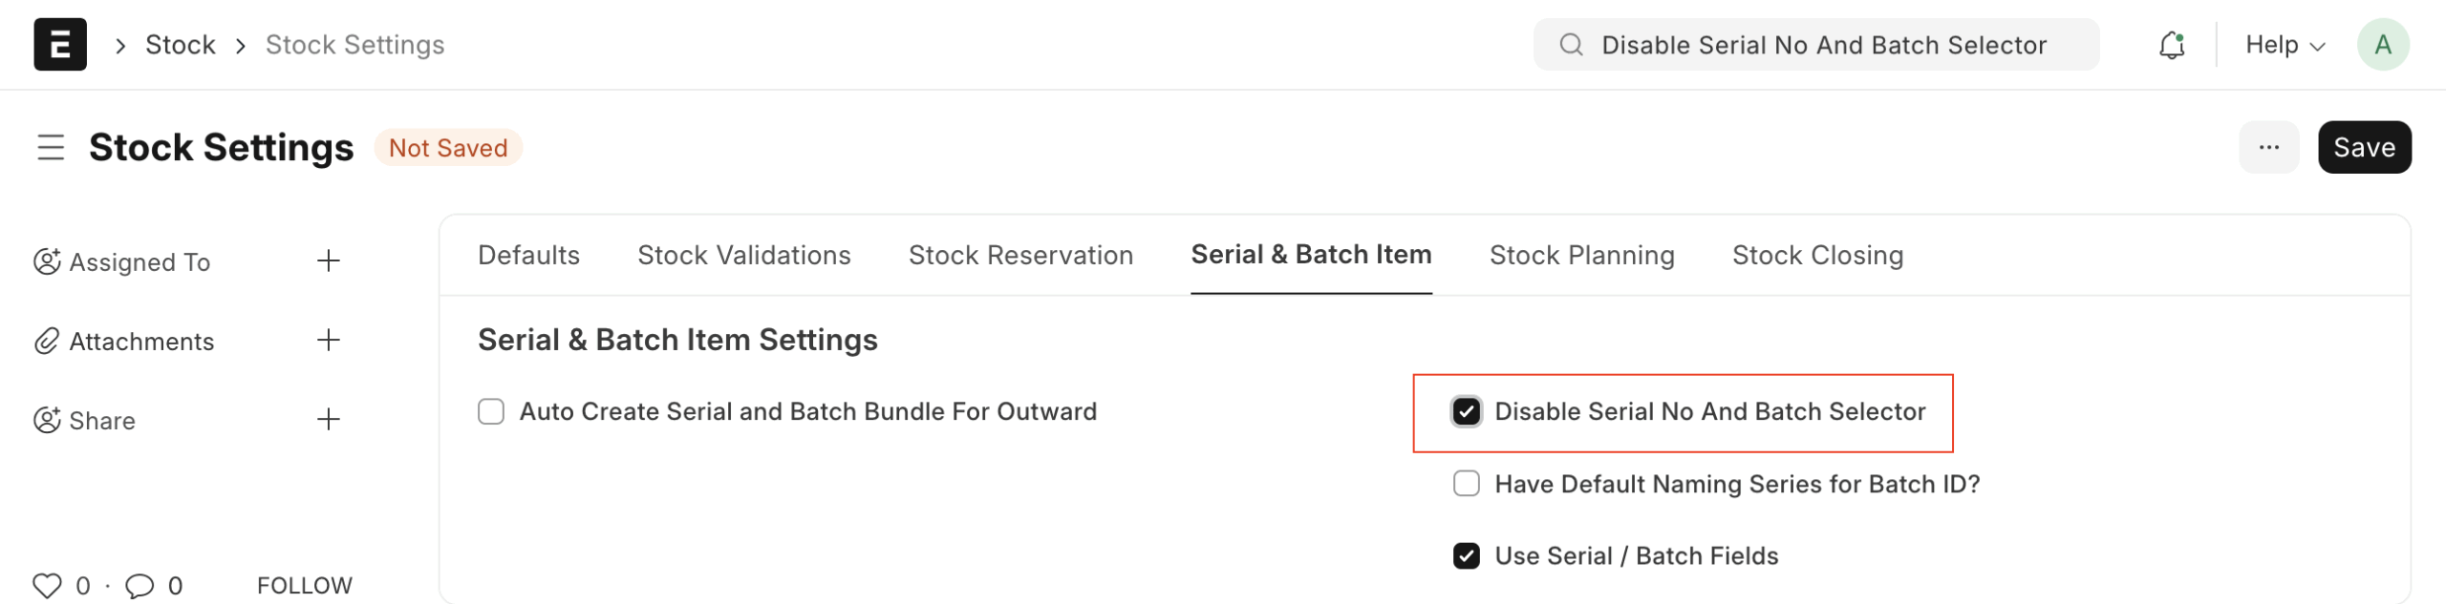This screenshot has width=2446, height=604.
Task: Like this document with the heart icon
Action: [x=47, y=585]
